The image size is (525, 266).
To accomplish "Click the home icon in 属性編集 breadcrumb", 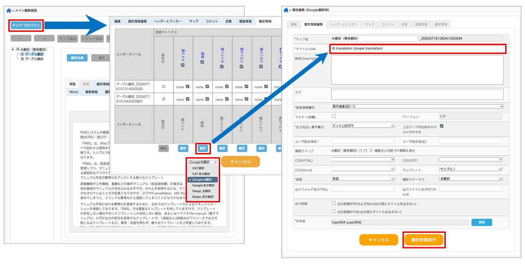I will pos(286,10).
